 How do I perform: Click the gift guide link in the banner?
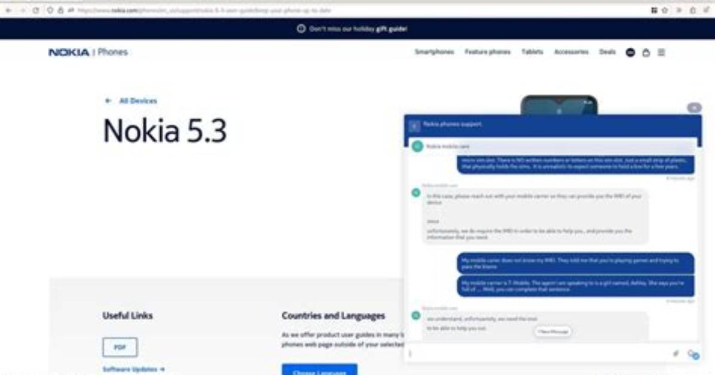pos(391,29)
